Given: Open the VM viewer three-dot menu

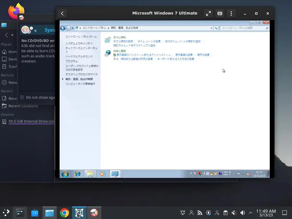Looking at the screenshot, I should [x=231, y=13].
